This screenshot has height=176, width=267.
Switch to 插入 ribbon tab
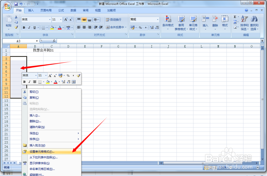point(31,10)
